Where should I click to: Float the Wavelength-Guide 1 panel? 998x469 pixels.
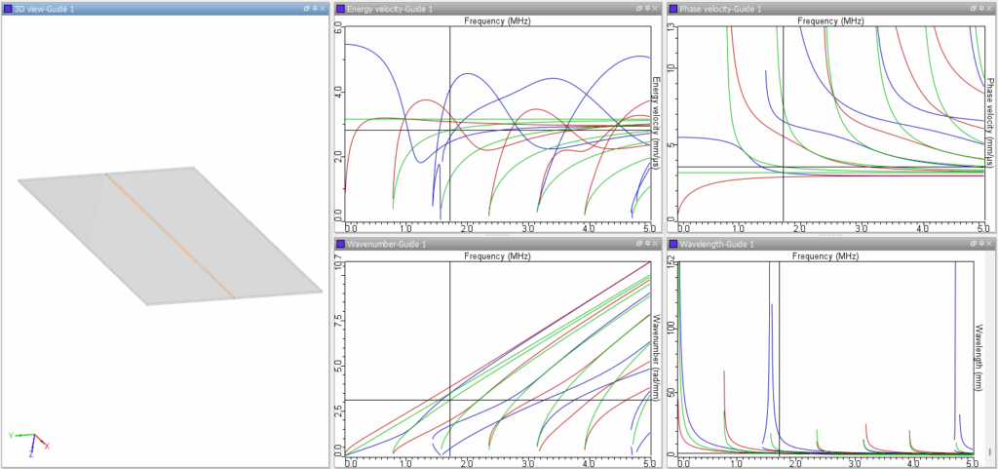[972, 243]
